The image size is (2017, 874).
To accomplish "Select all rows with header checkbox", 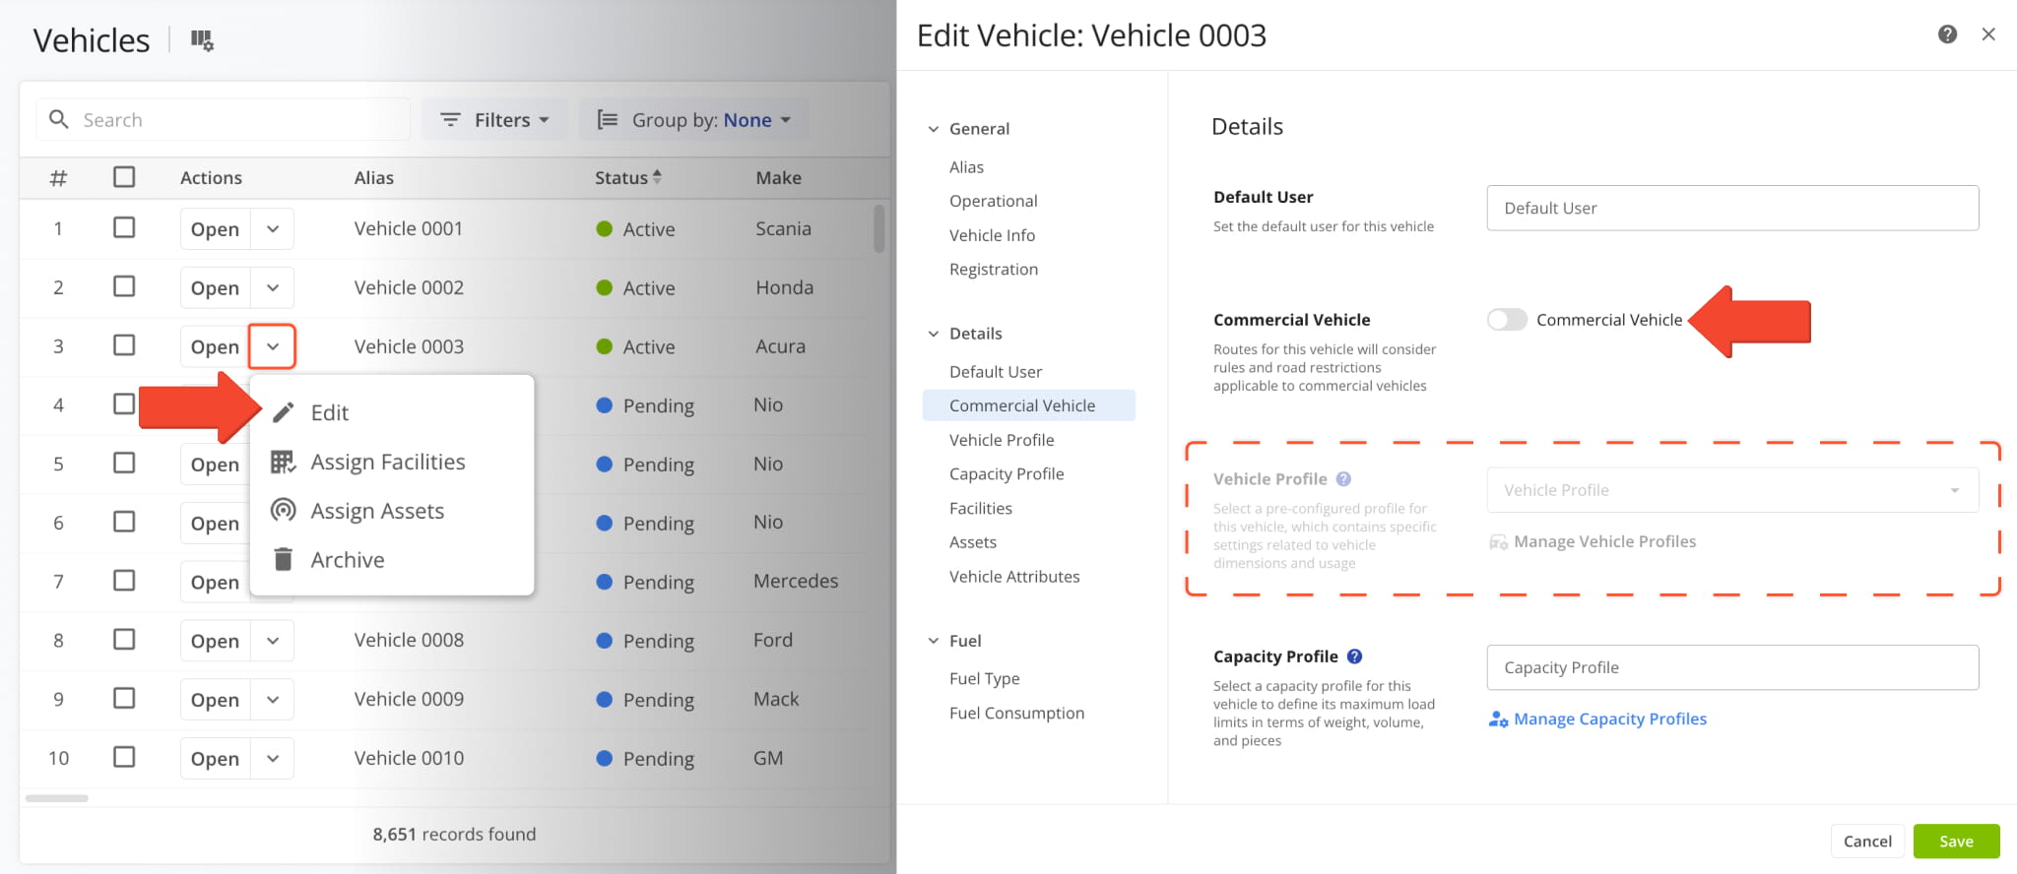I will (124, 177).
